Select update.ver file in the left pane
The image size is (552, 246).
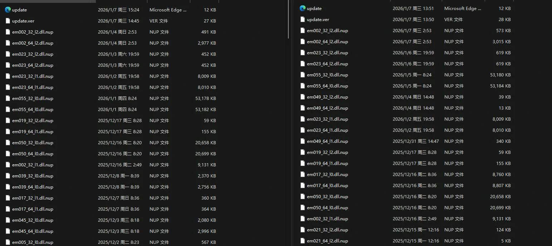tap(23, 21)
